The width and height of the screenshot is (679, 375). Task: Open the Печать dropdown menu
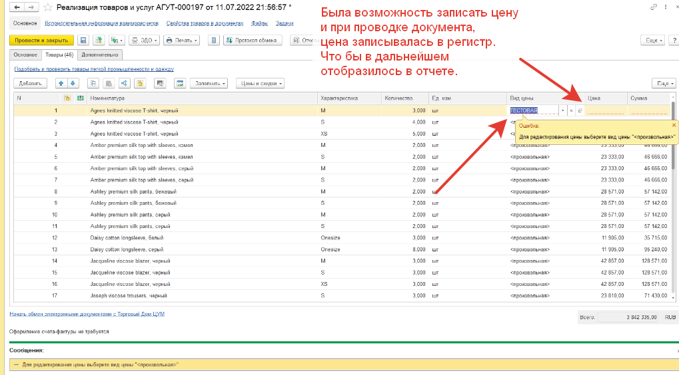(183, 40)
